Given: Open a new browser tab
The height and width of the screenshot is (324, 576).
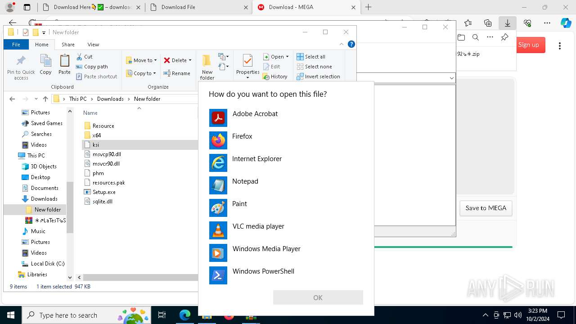Looking at the screenshot, I should click(369, 7).
